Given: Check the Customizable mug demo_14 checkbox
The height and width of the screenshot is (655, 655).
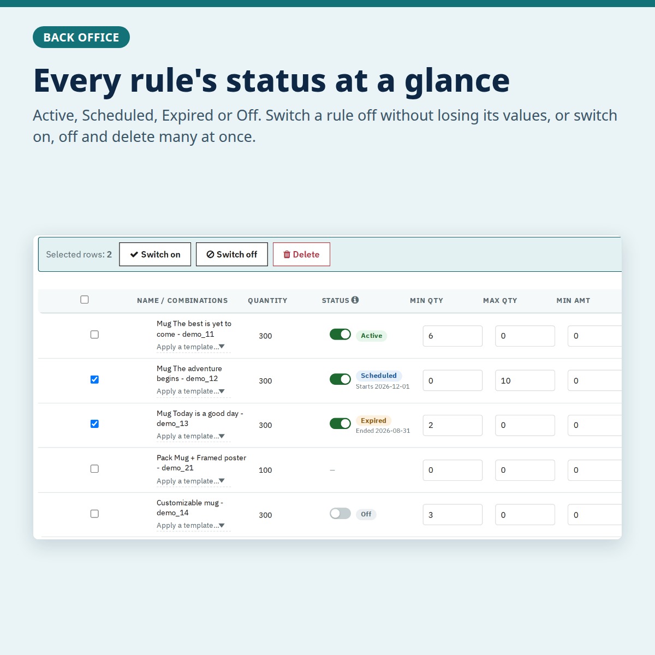Looking at the screenshot, I should 94,514.
